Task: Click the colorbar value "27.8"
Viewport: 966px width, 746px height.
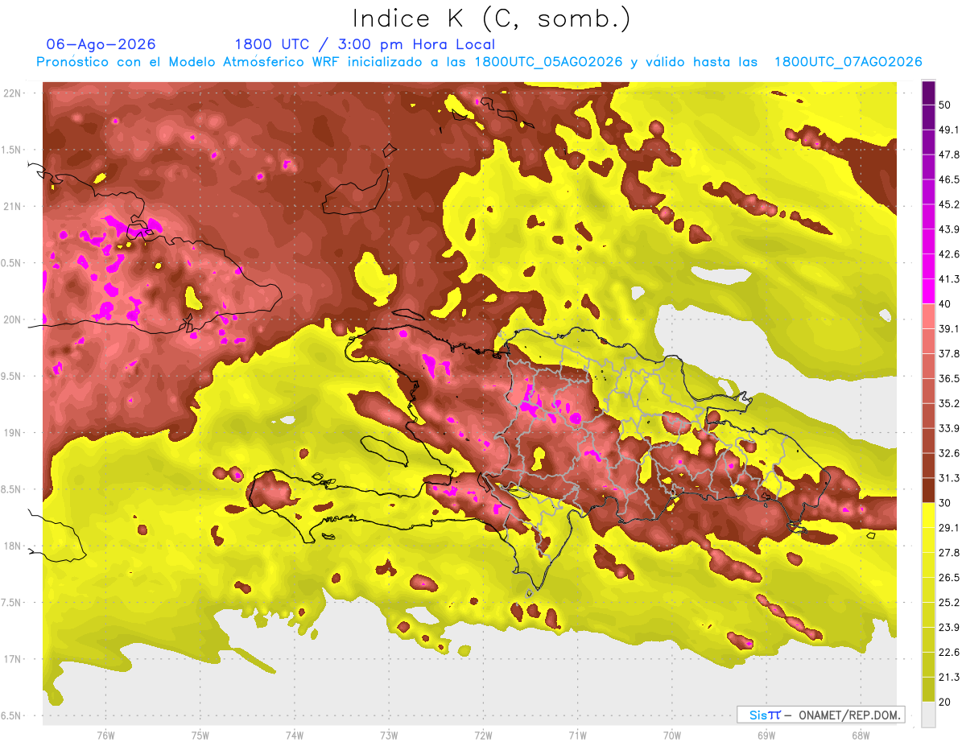Action: click(x=948, y=553)
